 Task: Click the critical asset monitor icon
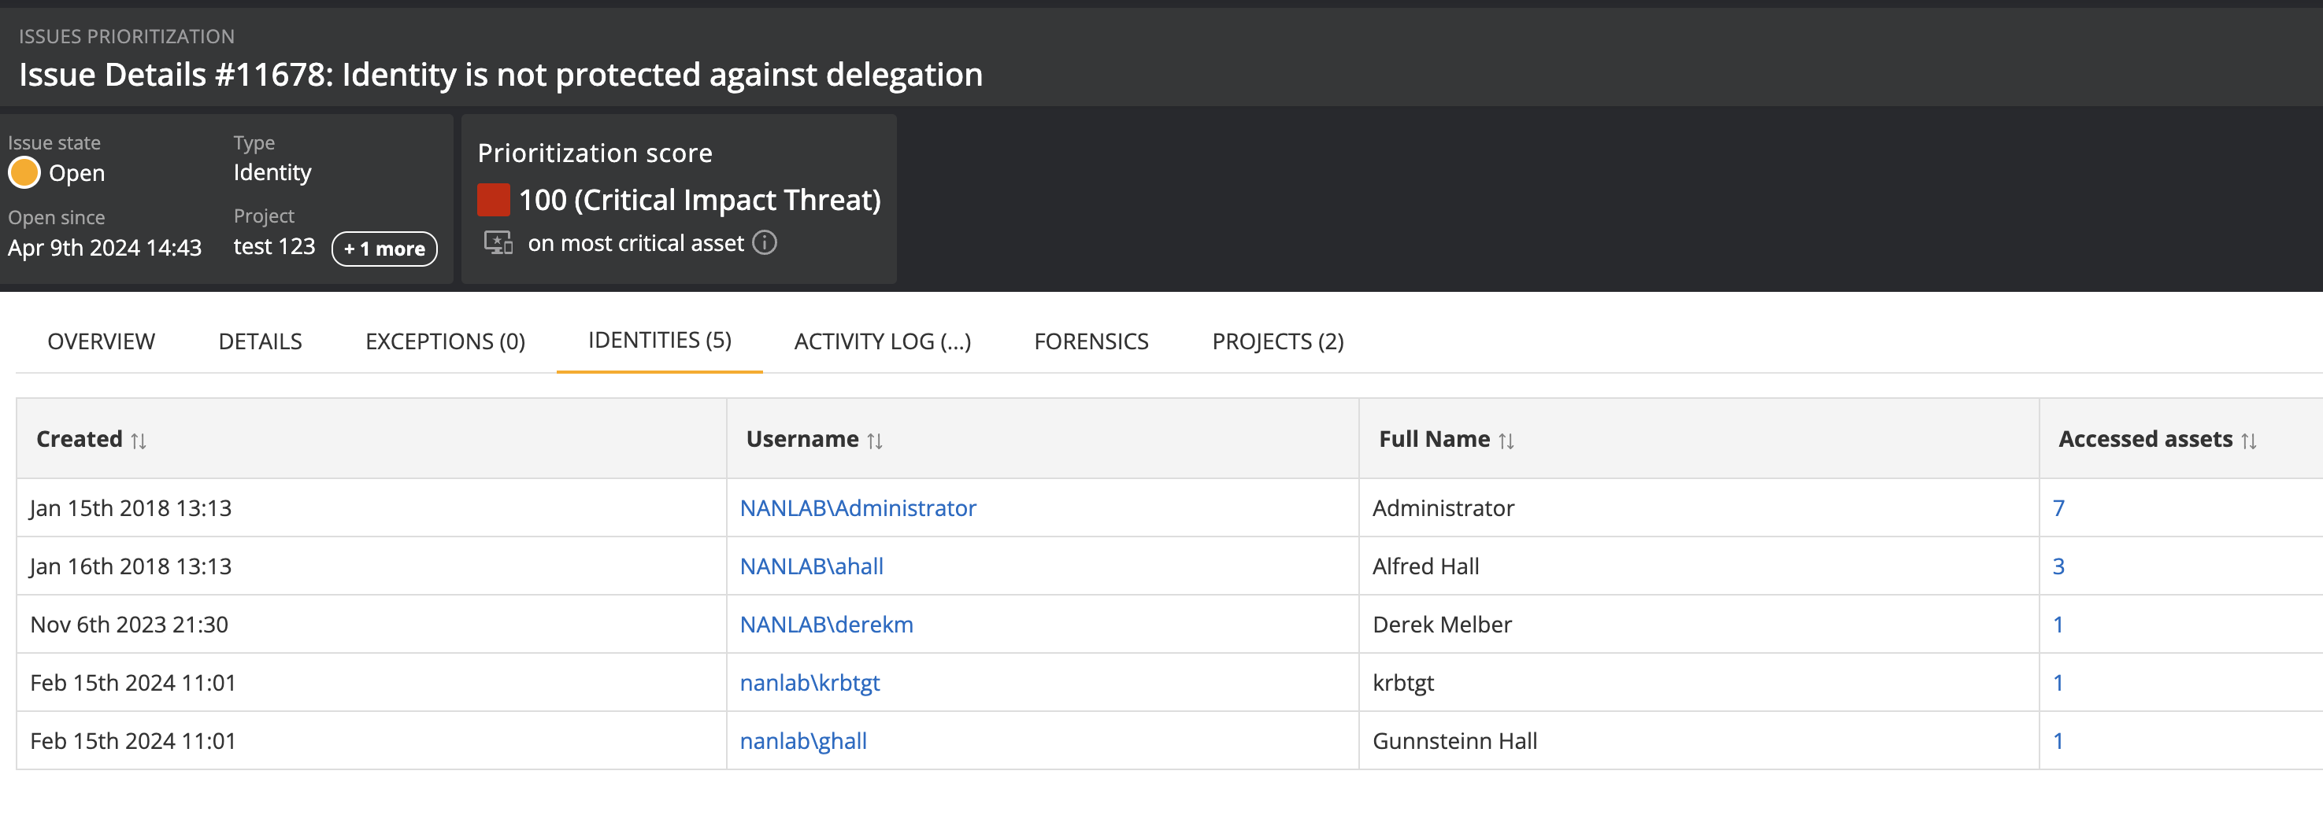(x=498, y=243)
